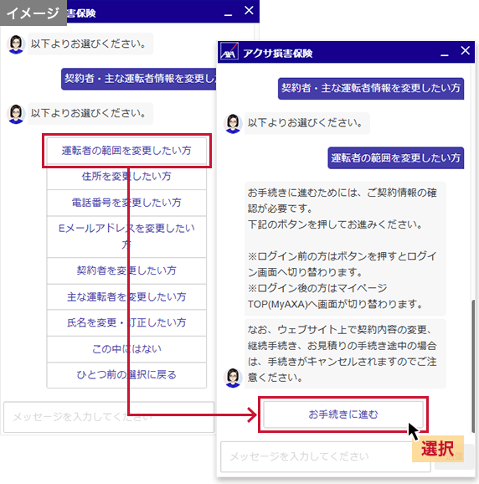Select 氏名を変更・訂正したい方 option
The image size is (479, 484).
(126, 322)
